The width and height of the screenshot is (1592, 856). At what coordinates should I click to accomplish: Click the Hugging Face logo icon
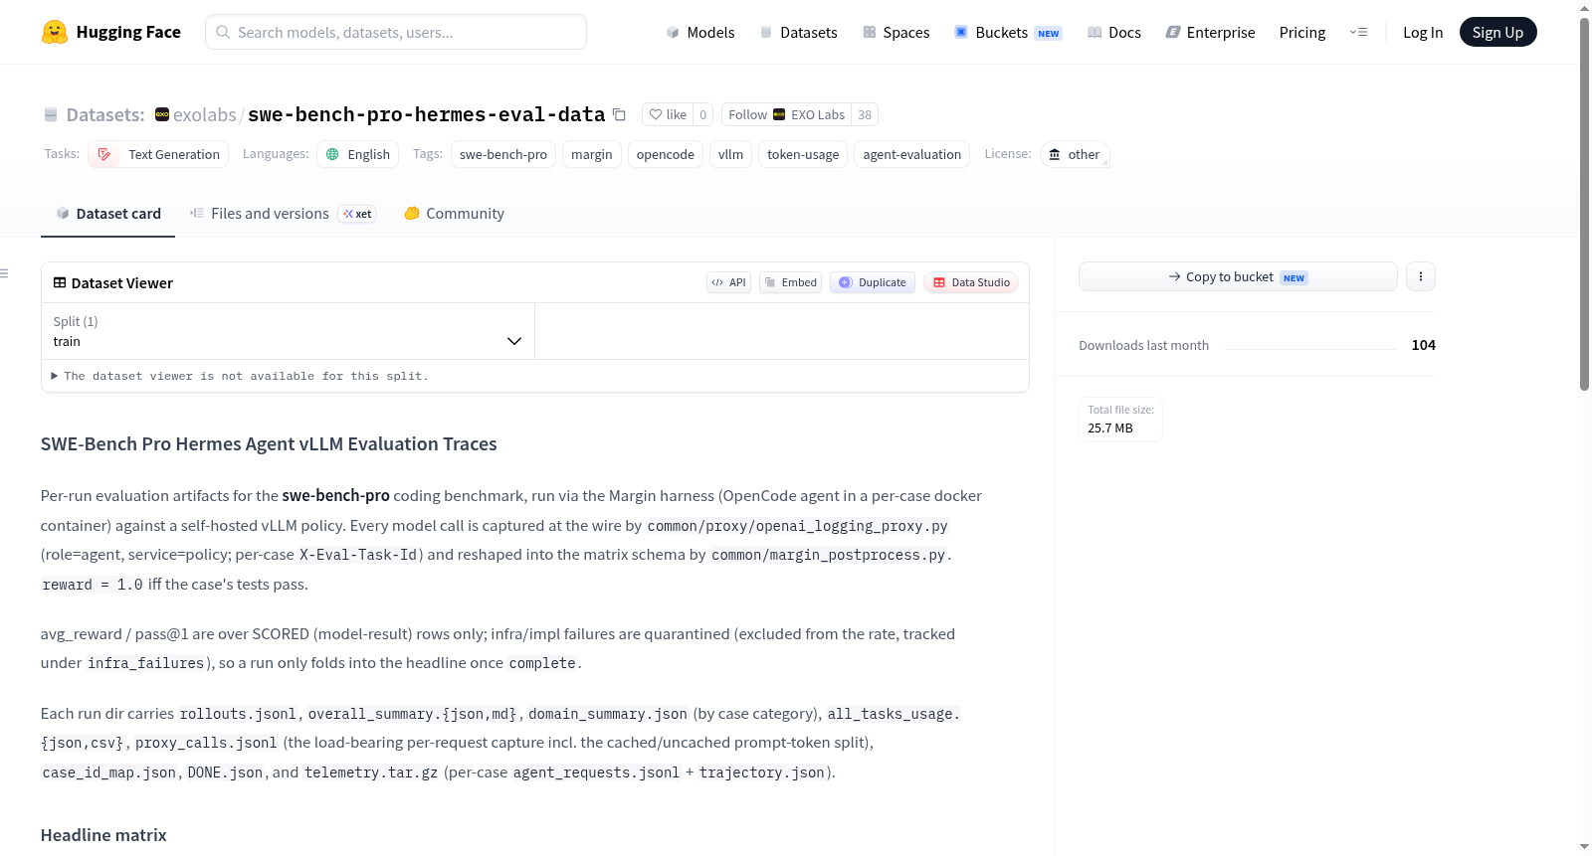[54, 32]
